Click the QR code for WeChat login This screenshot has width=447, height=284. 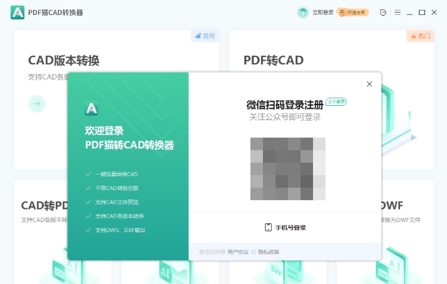click(288, 169)
